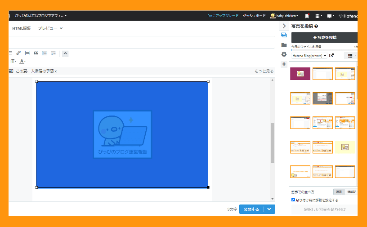Click the bookmark notification icon
The height and width of the screenshot is (227, 367).
pyautogui.click(x=307, y=16)
